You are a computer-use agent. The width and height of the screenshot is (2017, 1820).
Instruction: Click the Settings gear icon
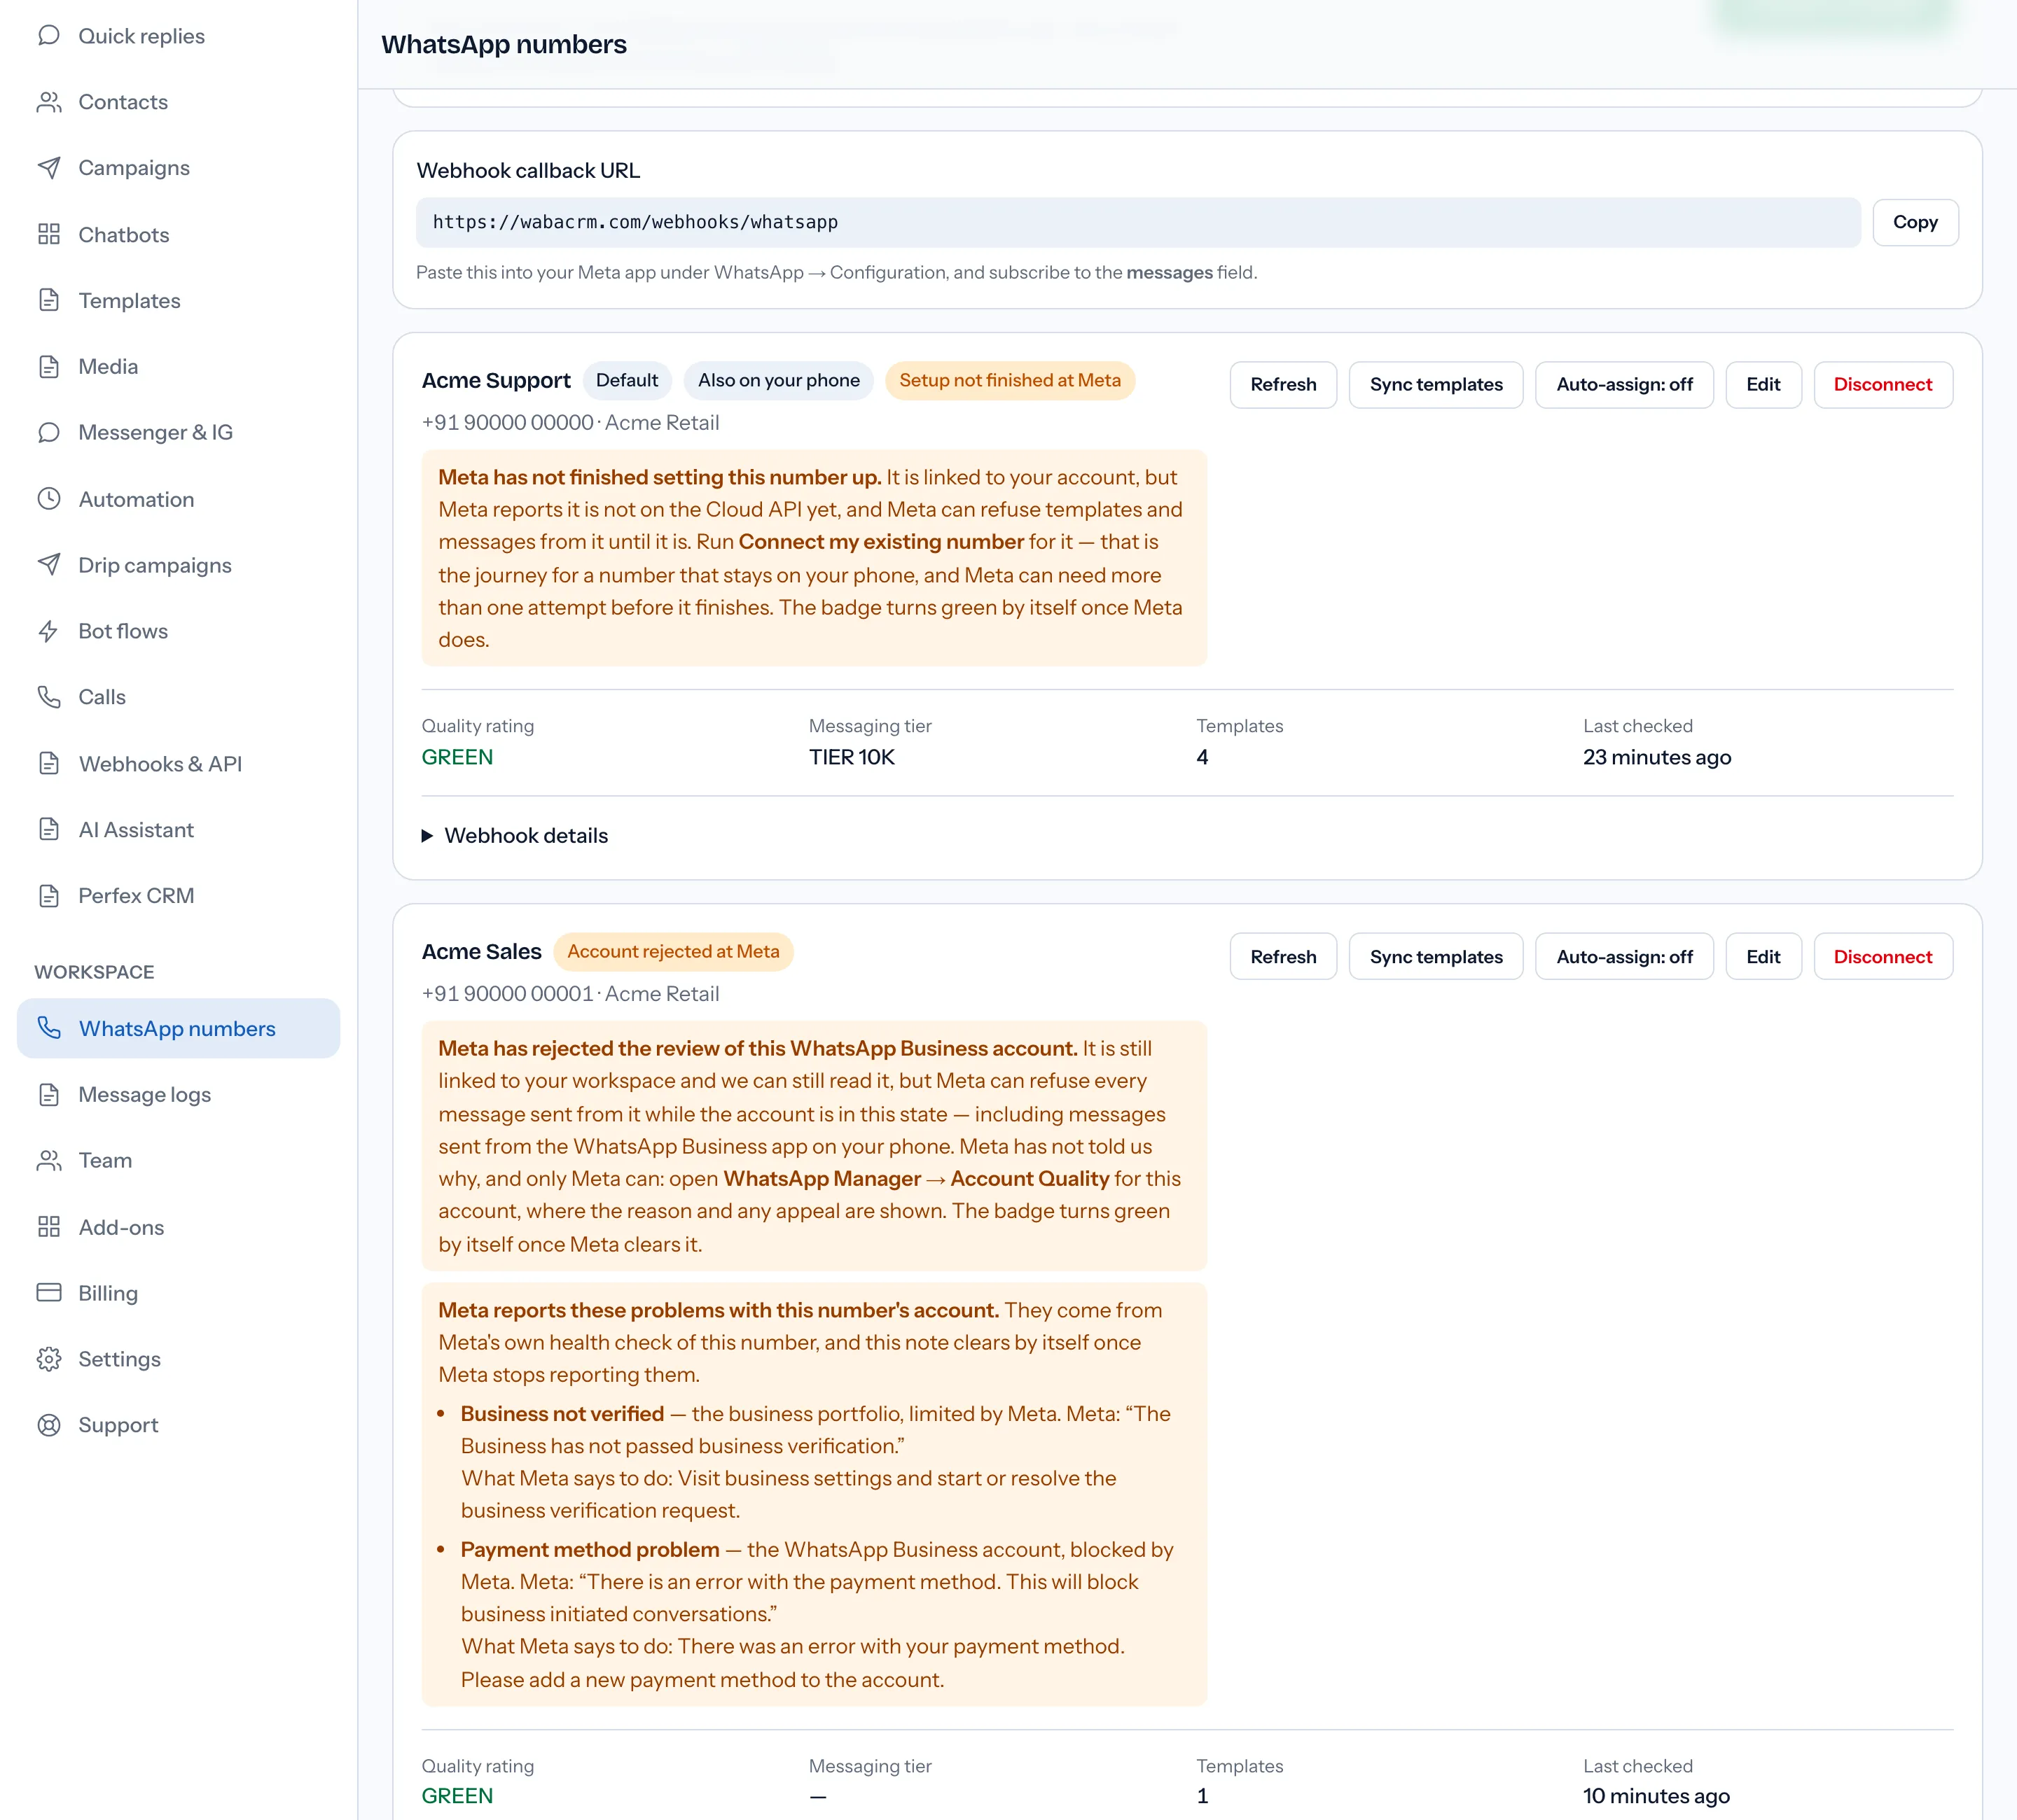pyautogui.click(x=48, y=1359)
